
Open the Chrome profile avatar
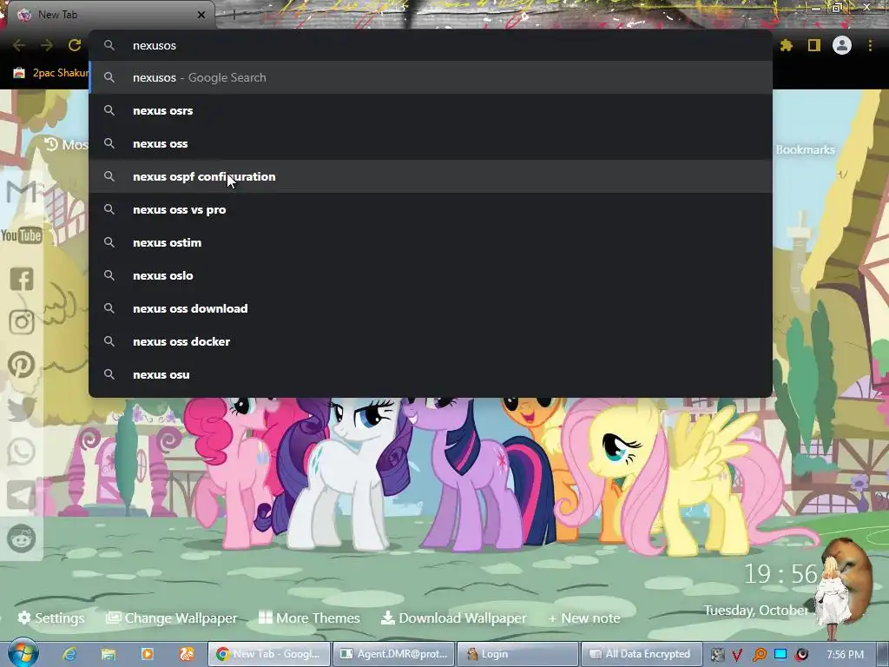coord(842,45)
